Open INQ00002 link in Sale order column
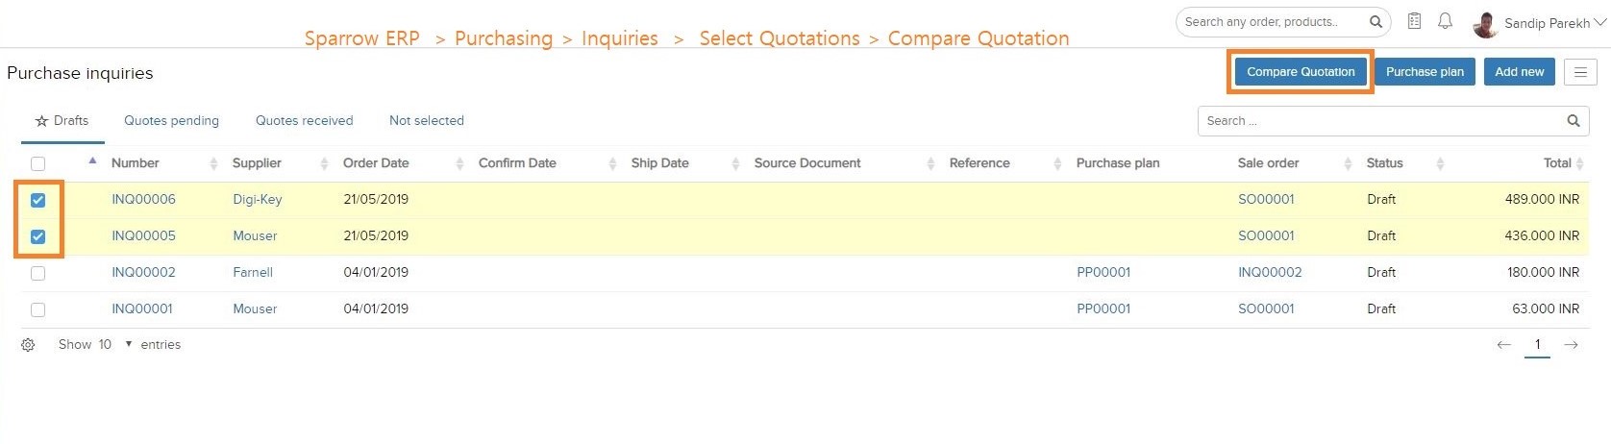Image resolution: width=1611 pixels, height=444 pixels. click(x=1270, y=273)
